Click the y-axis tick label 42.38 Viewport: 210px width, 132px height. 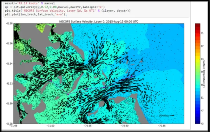coord(9,24)
